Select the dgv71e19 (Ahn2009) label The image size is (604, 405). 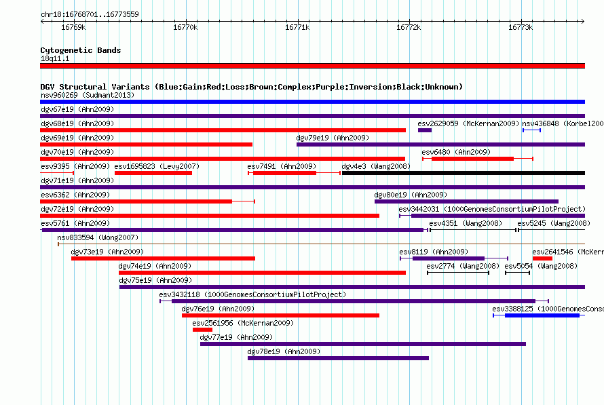click(x=77, y=180)
